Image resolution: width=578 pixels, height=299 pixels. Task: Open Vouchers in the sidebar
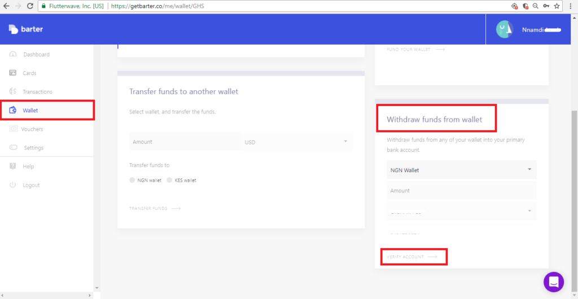pos(32,129)
